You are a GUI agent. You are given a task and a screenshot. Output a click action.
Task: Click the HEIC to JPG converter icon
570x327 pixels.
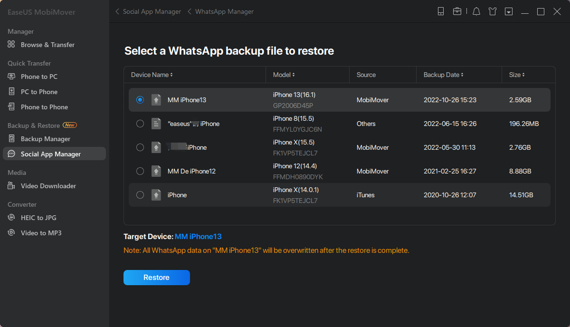click(12, 218)
